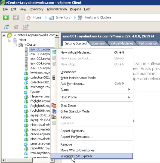Click Enter Standby Mode moon icon
Viewport: 160px width, 163px height.
[x=54, y=111]
